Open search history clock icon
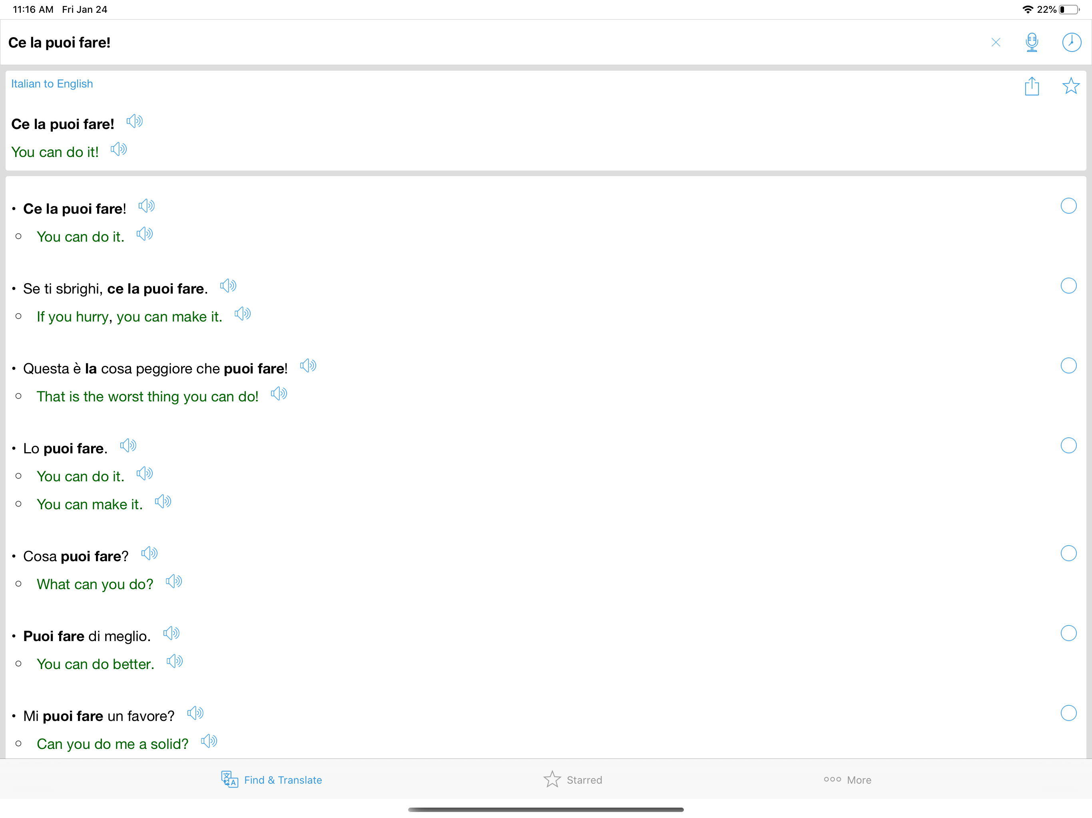 tap(1071, 42)
